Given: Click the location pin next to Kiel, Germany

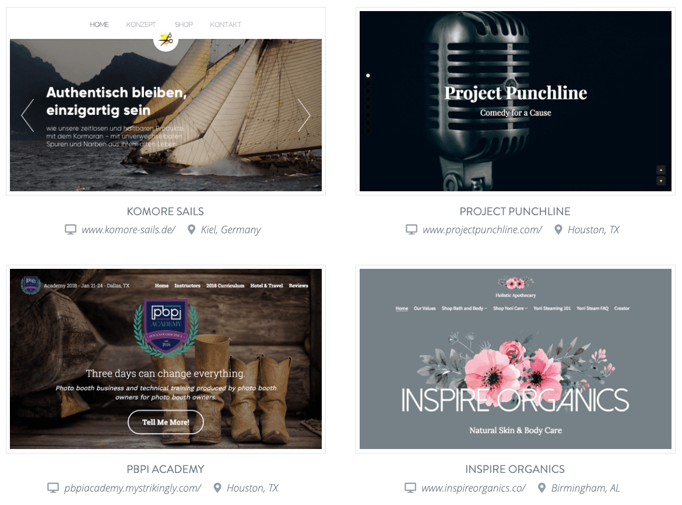Looking at the screenshot, I should click(x=191, y=229).
